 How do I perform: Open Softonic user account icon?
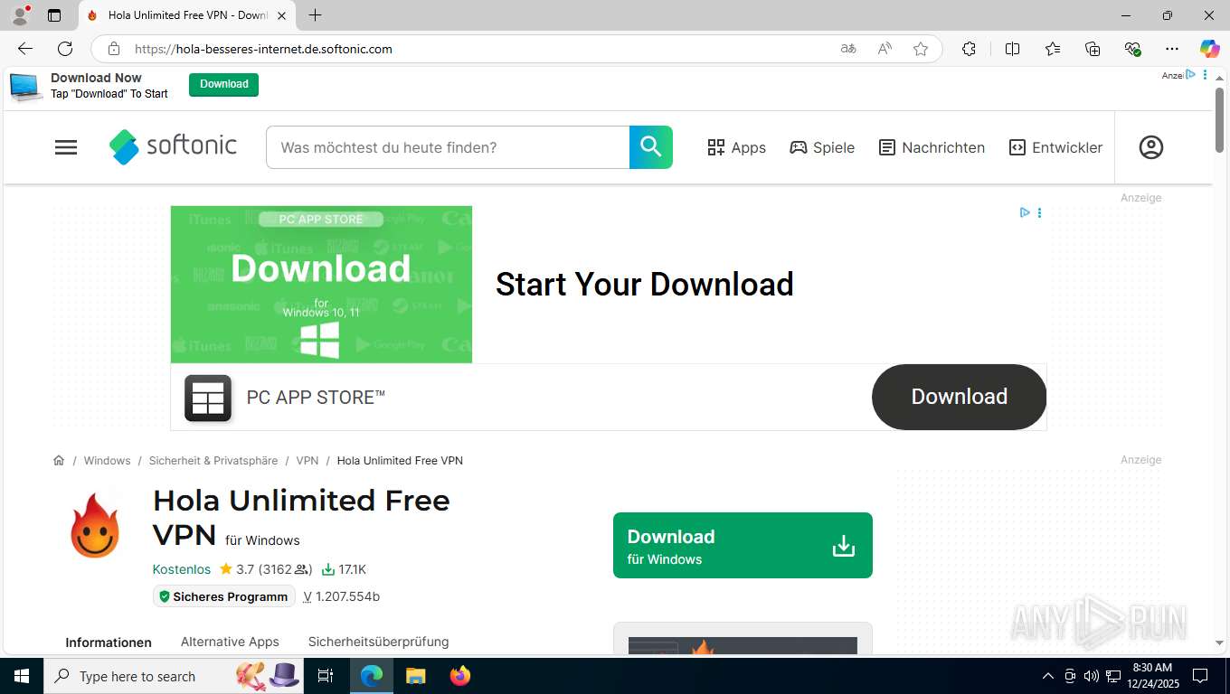coord(1151,147)
